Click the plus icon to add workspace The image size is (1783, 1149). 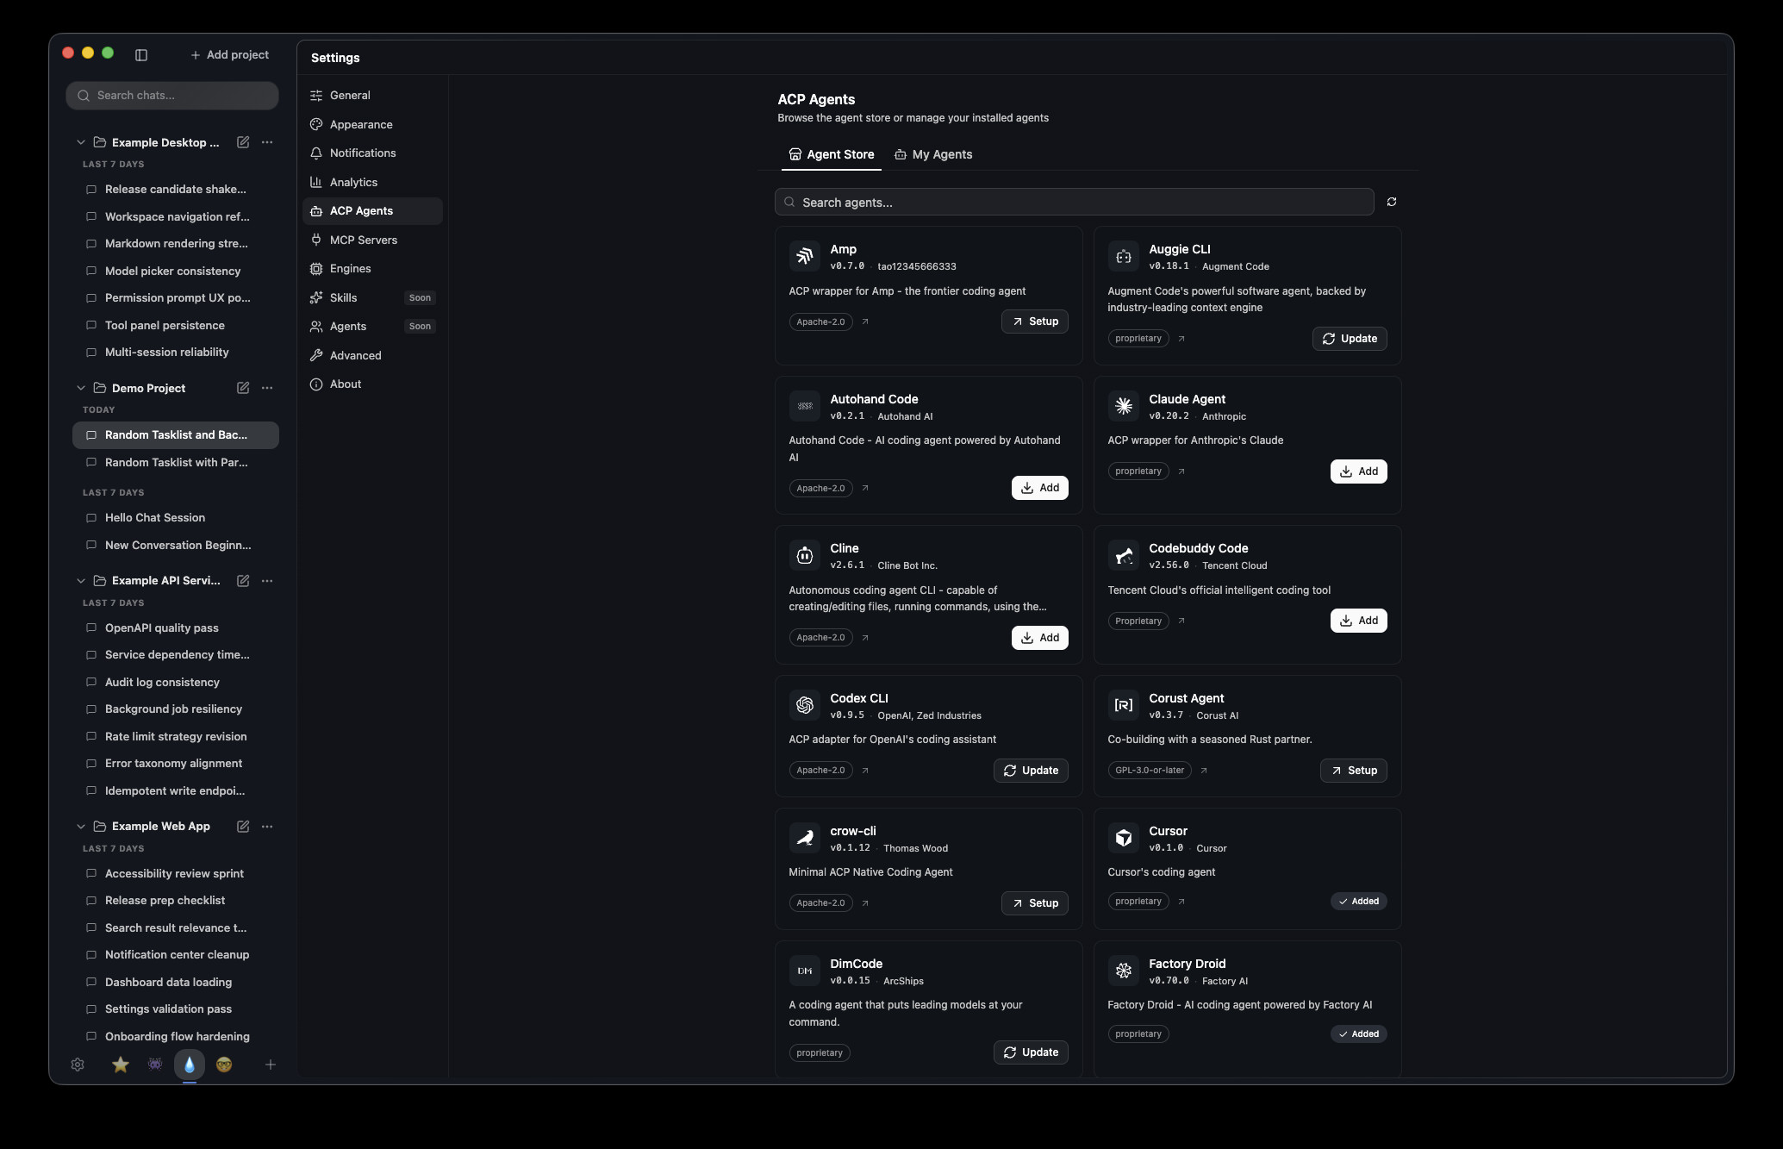pyautogui.click(x=271, y=1065)
